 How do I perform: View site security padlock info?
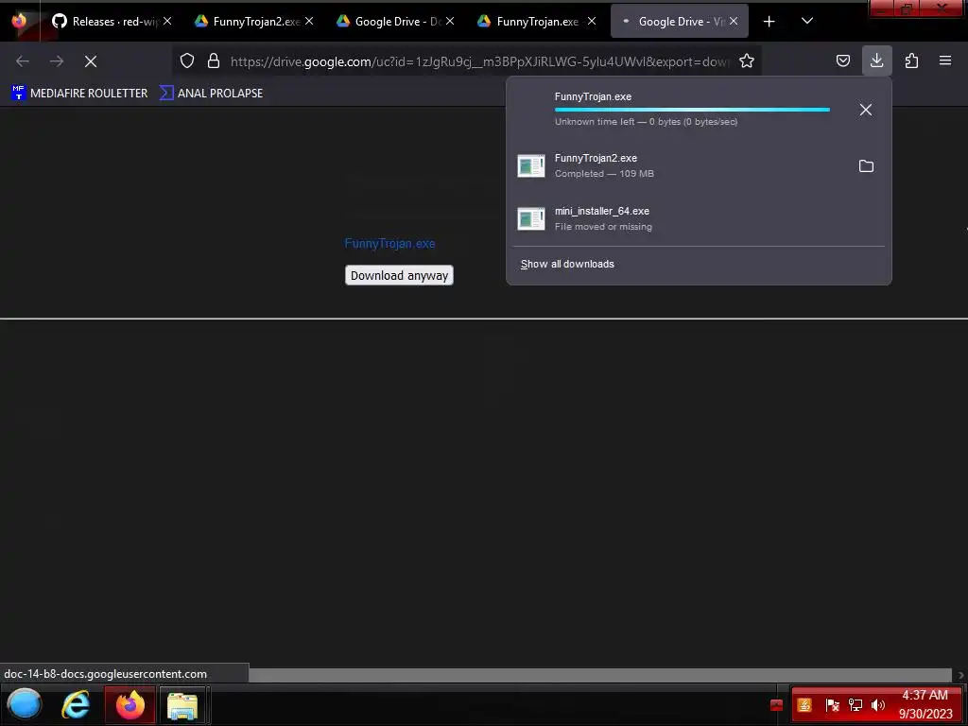point(214,60)
